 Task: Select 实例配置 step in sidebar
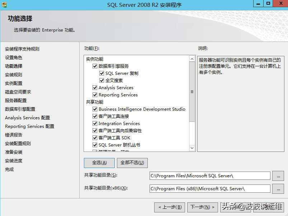click(x=13, y=83)
